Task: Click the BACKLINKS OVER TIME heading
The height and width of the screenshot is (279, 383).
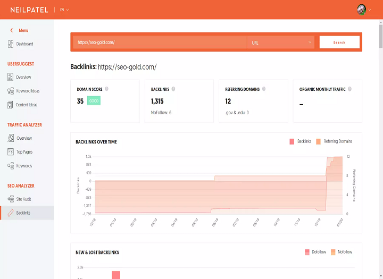Action: point(96,142)
